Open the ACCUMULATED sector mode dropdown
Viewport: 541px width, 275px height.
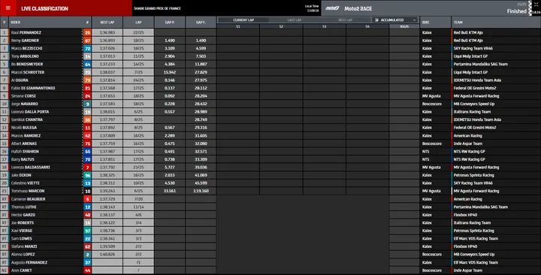pos(395,20)
